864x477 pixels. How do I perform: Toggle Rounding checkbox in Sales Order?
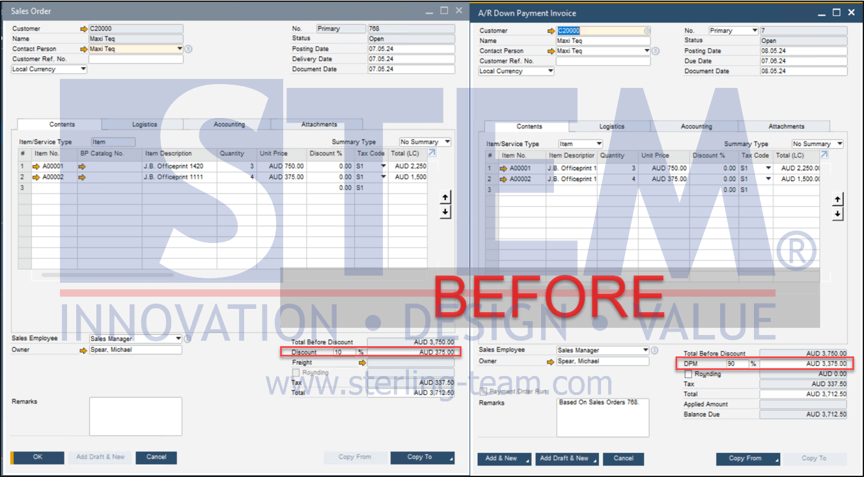[296, 373]
